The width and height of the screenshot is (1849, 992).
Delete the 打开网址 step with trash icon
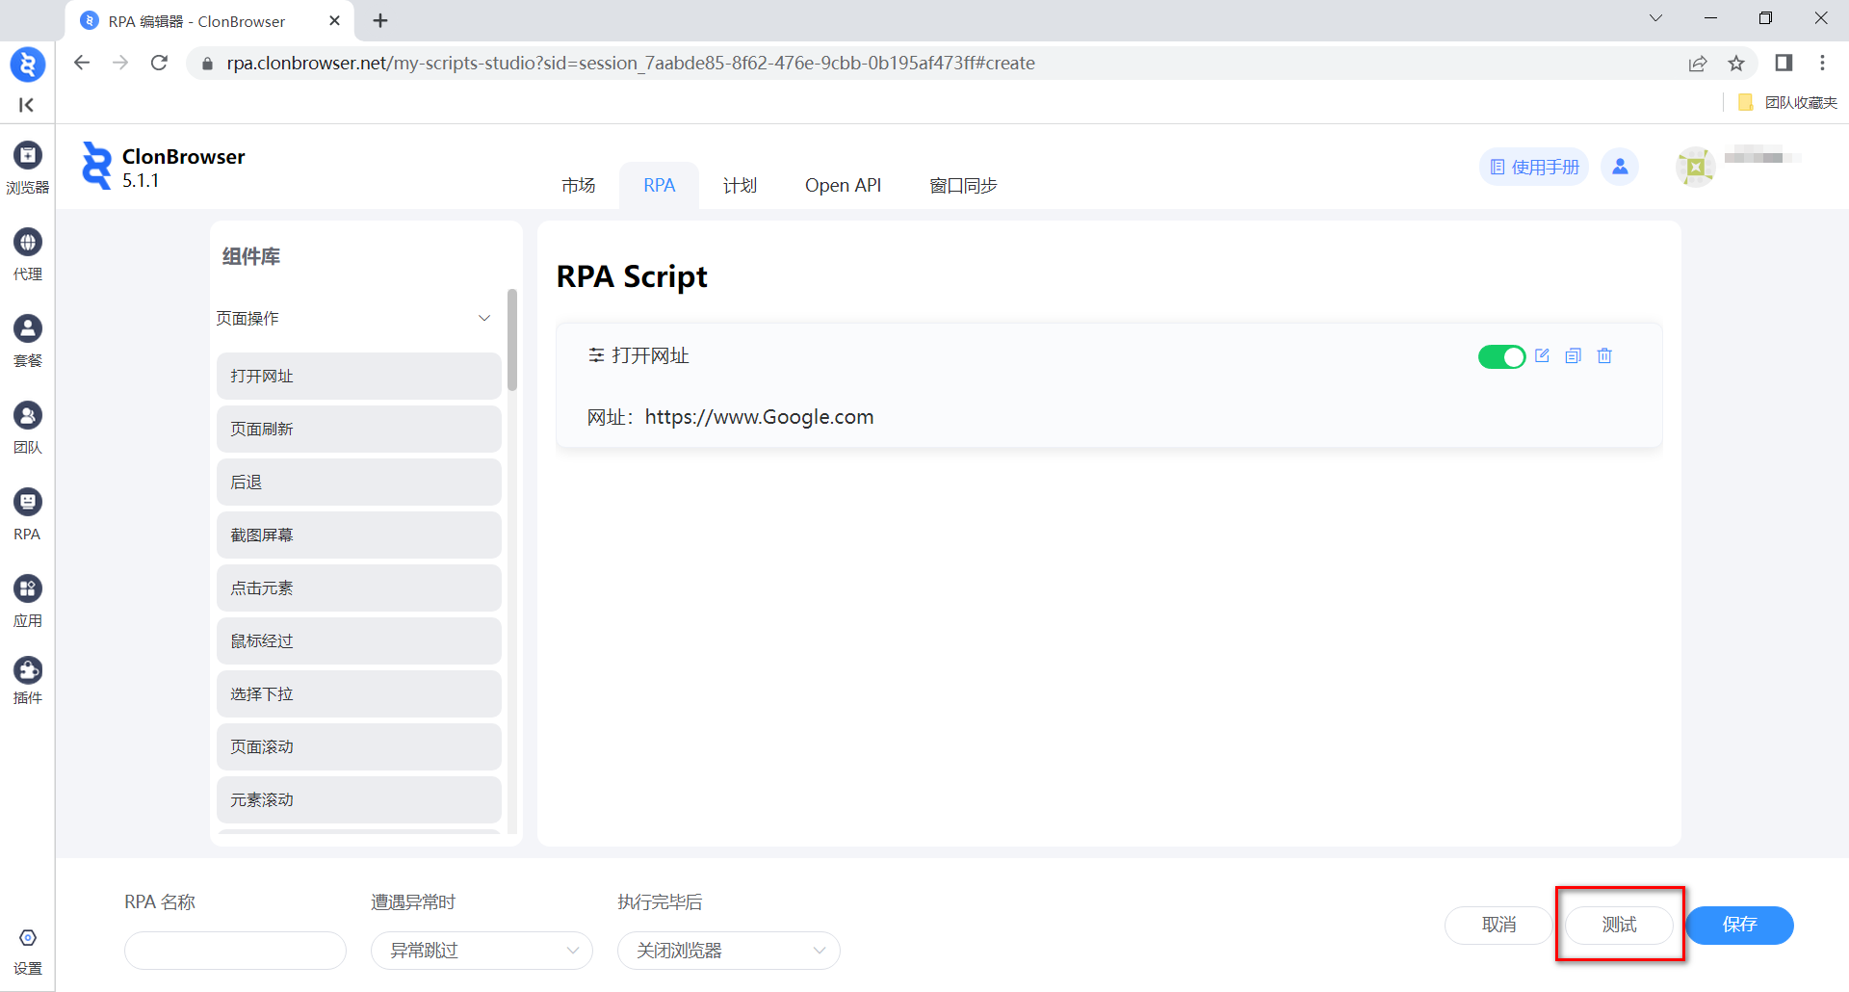1604,355
